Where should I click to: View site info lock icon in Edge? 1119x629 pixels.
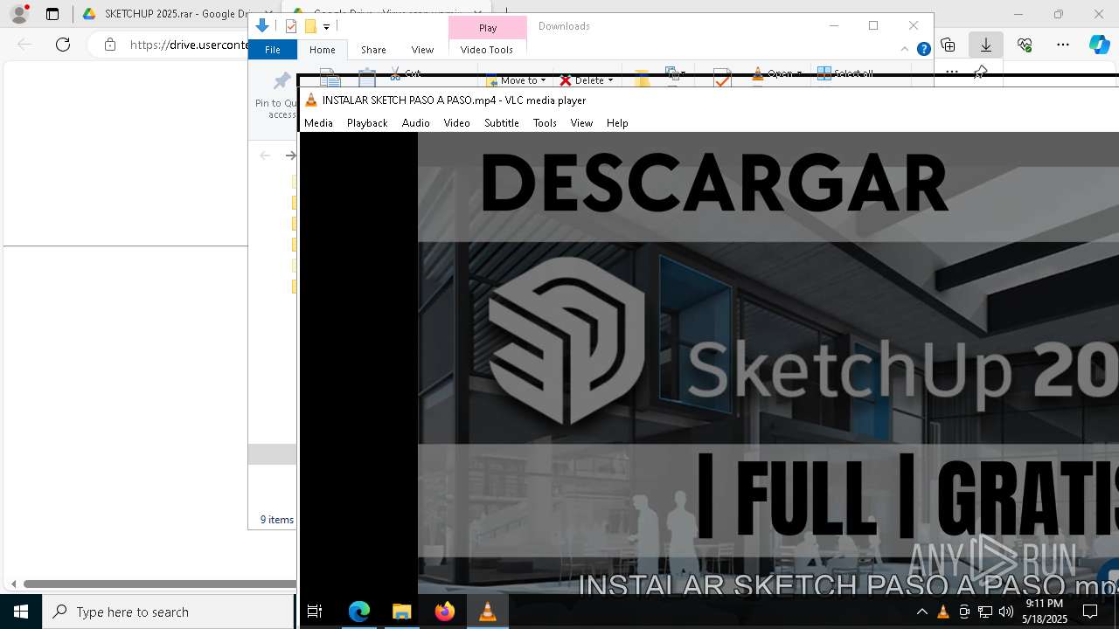[110, 45]
